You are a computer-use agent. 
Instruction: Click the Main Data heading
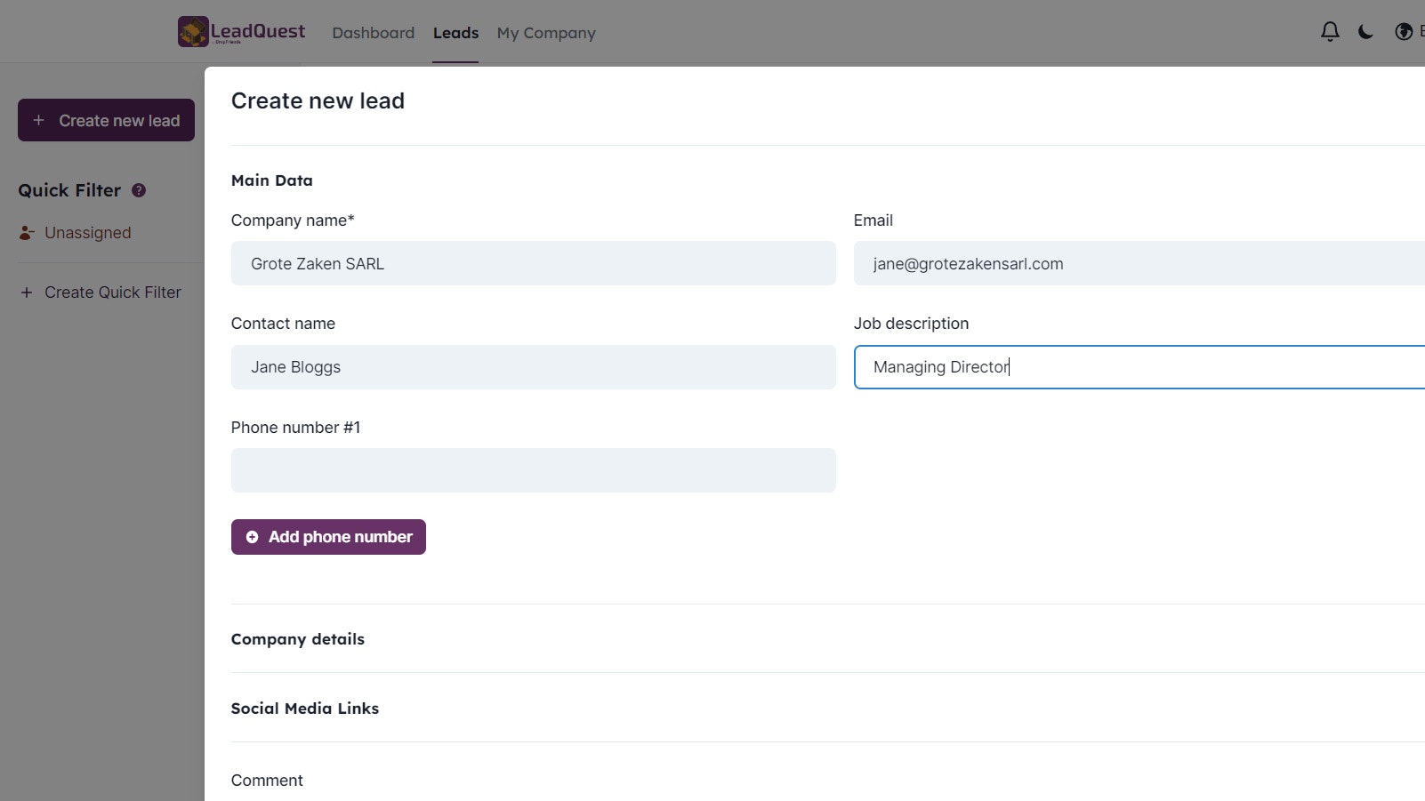[x=272, y=180]
